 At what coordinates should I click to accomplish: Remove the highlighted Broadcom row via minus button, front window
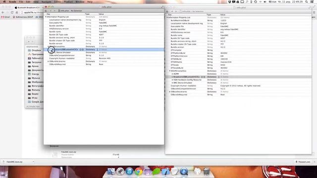[83, 49]
